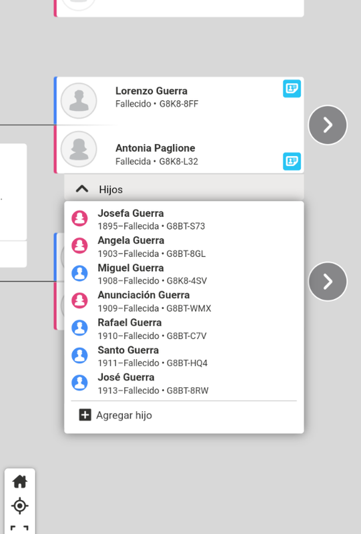This screenshot has width=361, height=534.
Task: Open Lorenzo Guerra's name link
Action: click(x=151, y=91)
